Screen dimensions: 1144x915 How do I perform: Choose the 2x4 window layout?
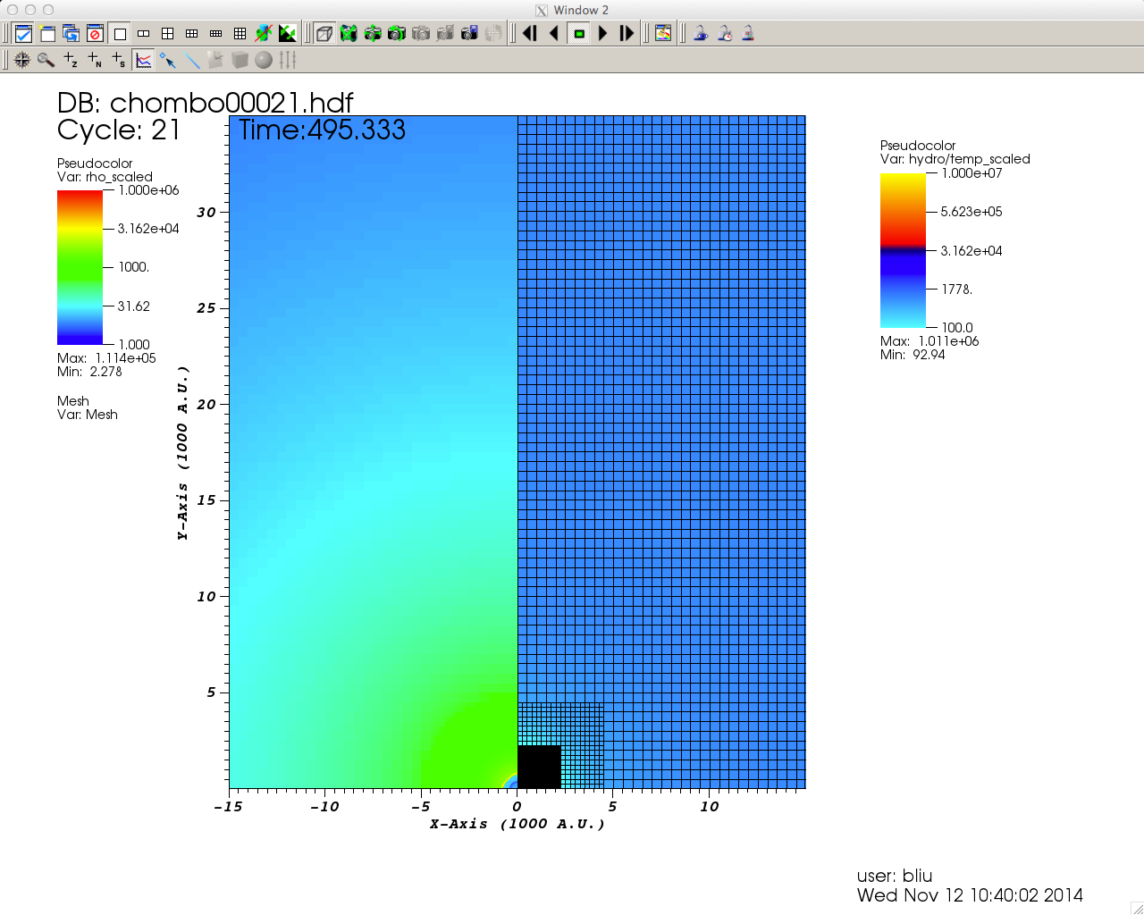215,34
